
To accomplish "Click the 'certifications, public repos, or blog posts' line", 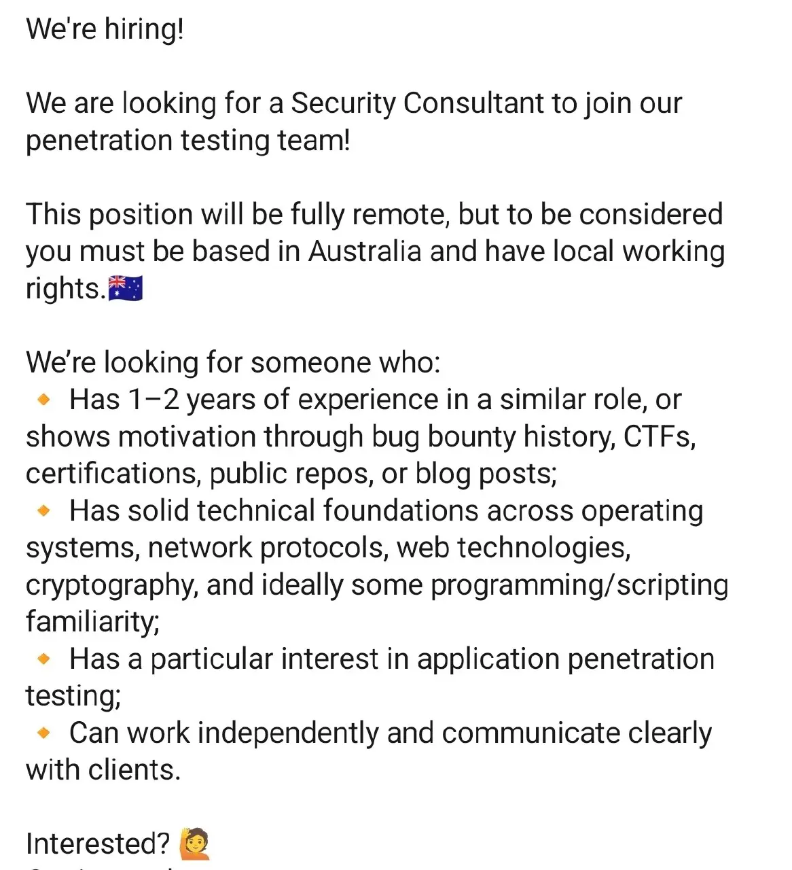I will tap(291, 474).
